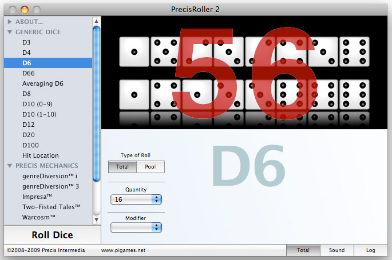Click the last die in bottom row
The image size is (392, 260).
(354, 94)
